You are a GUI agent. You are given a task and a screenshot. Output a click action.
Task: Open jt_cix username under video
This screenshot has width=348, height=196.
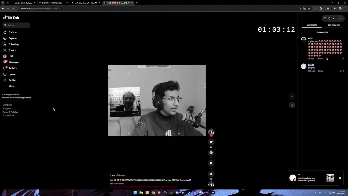(113, 175)
